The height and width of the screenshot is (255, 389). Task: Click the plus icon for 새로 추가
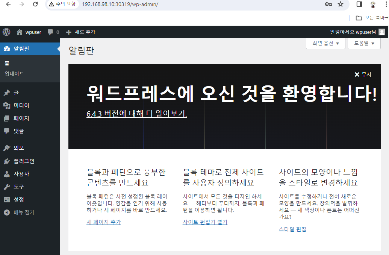69,32
